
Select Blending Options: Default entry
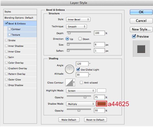[20, 18]
